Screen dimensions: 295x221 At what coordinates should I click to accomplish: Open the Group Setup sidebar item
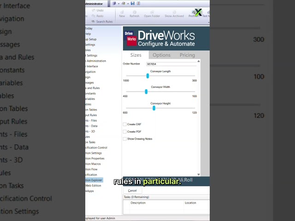point(91,39)
